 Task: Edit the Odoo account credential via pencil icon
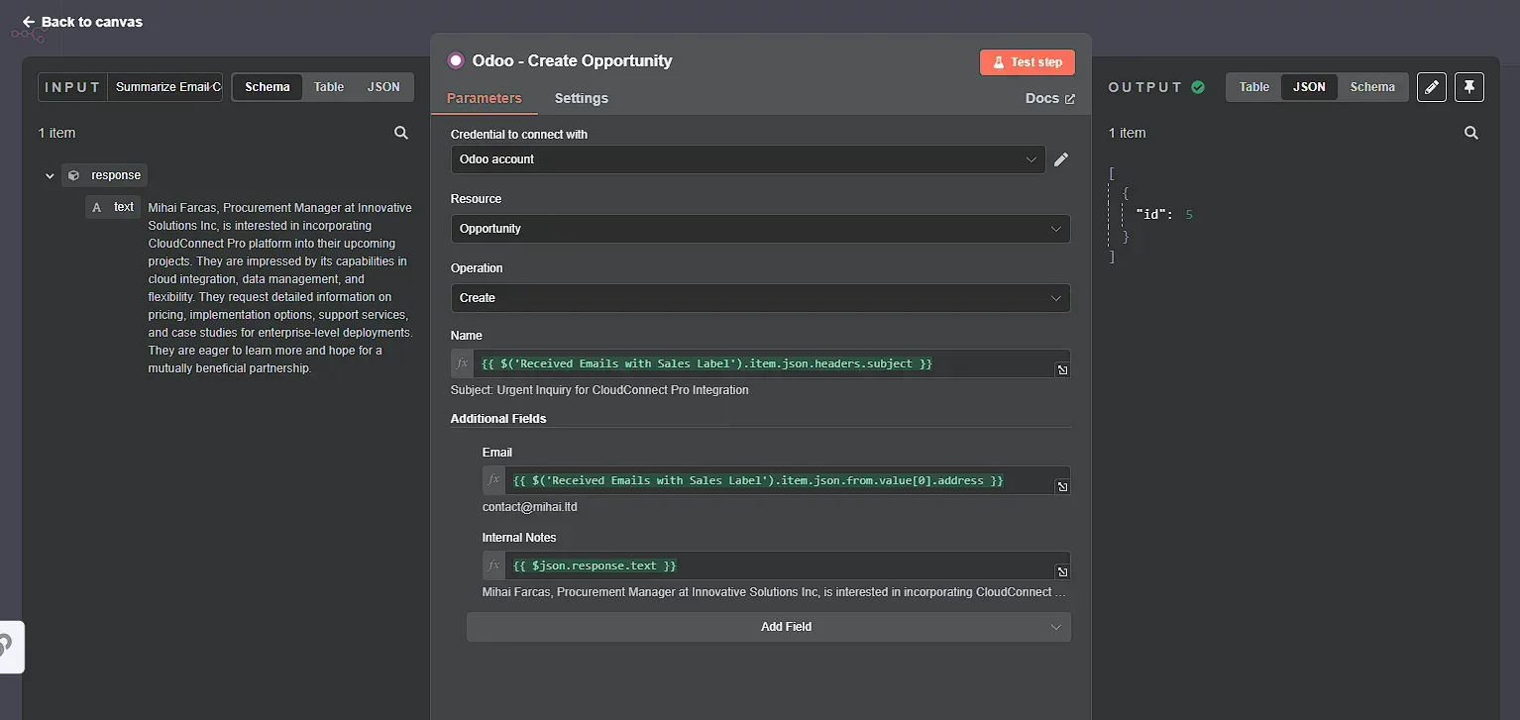click(1061, 158)
